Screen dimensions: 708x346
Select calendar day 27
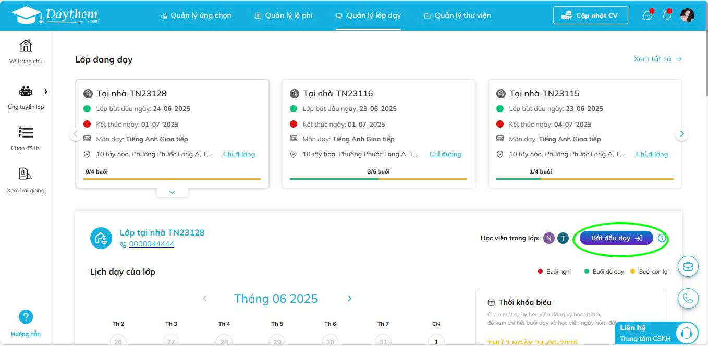pos(171,341)
